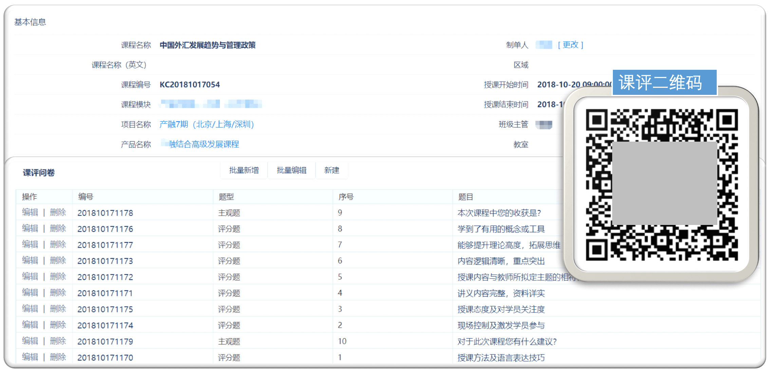Click question 学到了有用的概念或工具
The image size is (771, 372).
[x=501, y=229]
